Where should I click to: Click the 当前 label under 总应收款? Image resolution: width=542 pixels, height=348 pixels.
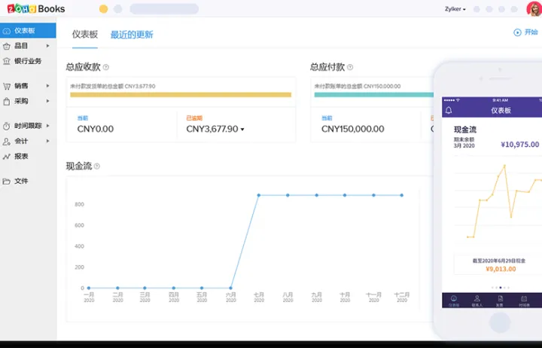[83, 118]
